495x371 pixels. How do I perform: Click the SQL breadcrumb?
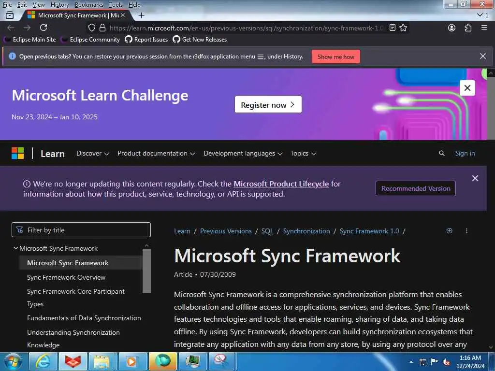point(267,231)
